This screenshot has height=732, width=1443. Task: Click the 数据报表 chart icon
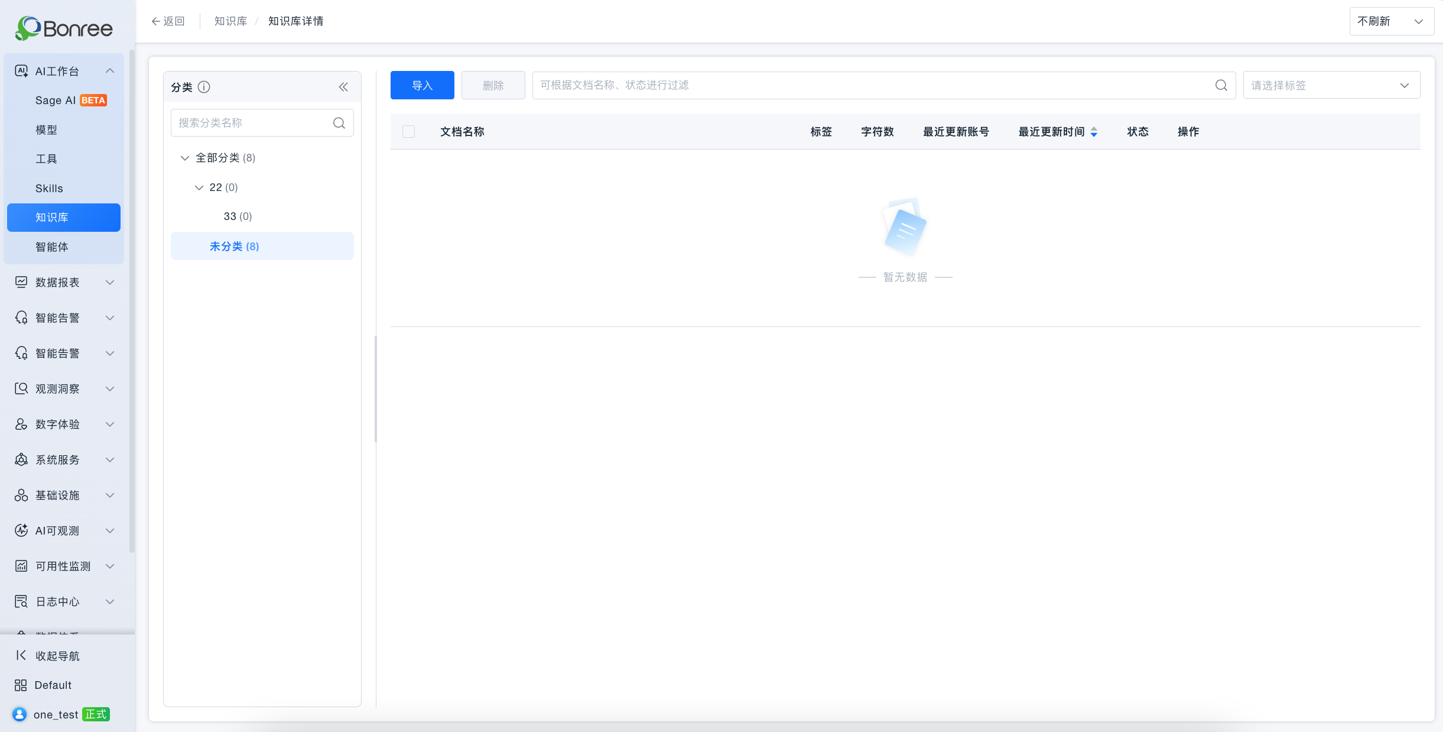tap(21, 282)
